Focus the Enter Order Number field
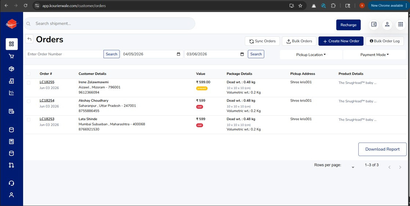This screenshot has height=206, width=410. point(64,54)
